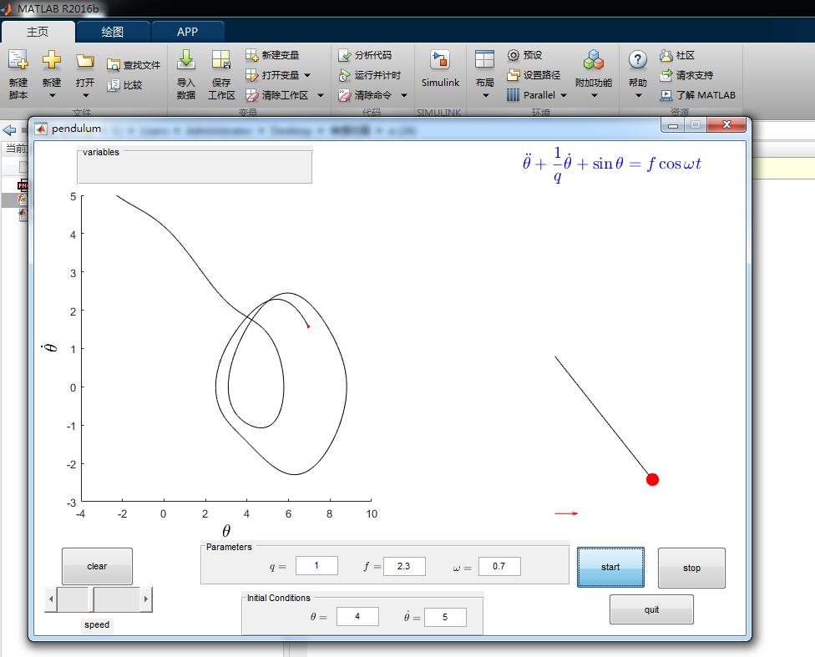Open the Community (社区) icon
The image size is (815, 657).
click(x=666, y=55)
